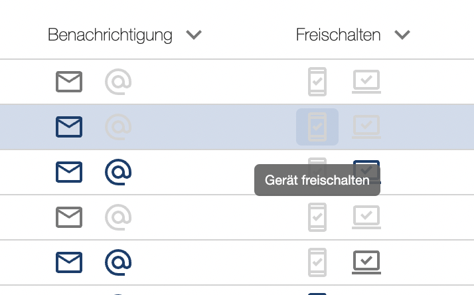The height and width of the screenshot is (295, 474).
Task: Toggle the blue @ icon in third row
Action: click(118, 172)
